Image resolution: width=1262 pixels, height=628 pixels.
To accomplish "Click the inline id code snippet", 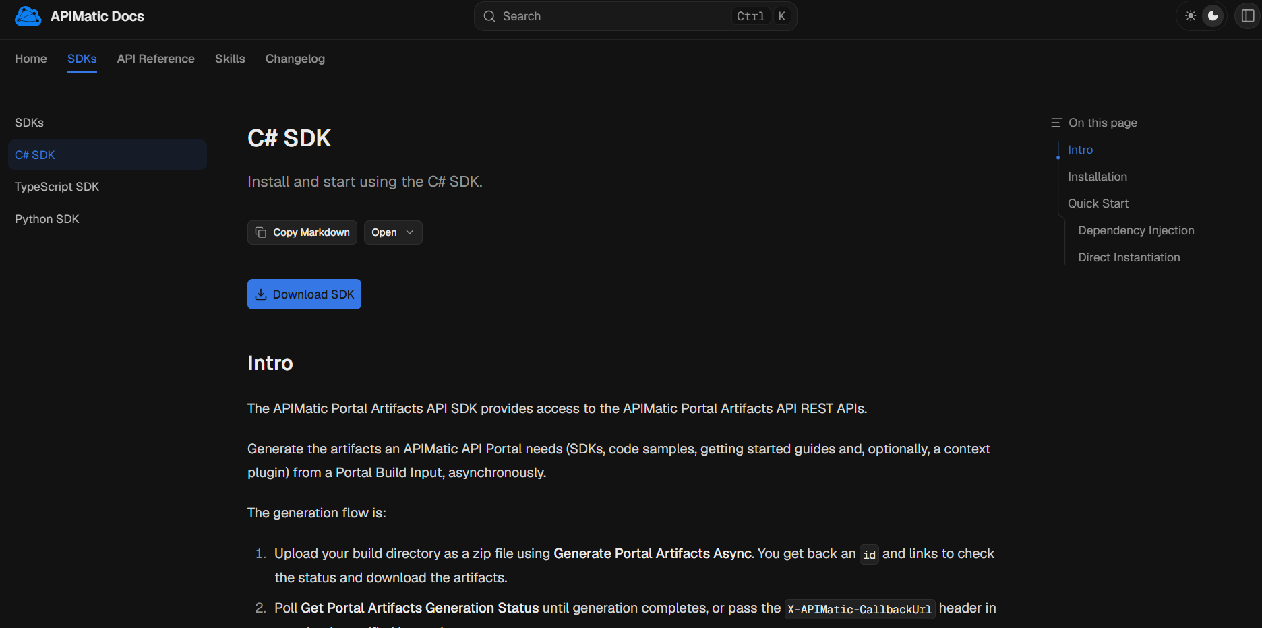I will pos(869,555).
